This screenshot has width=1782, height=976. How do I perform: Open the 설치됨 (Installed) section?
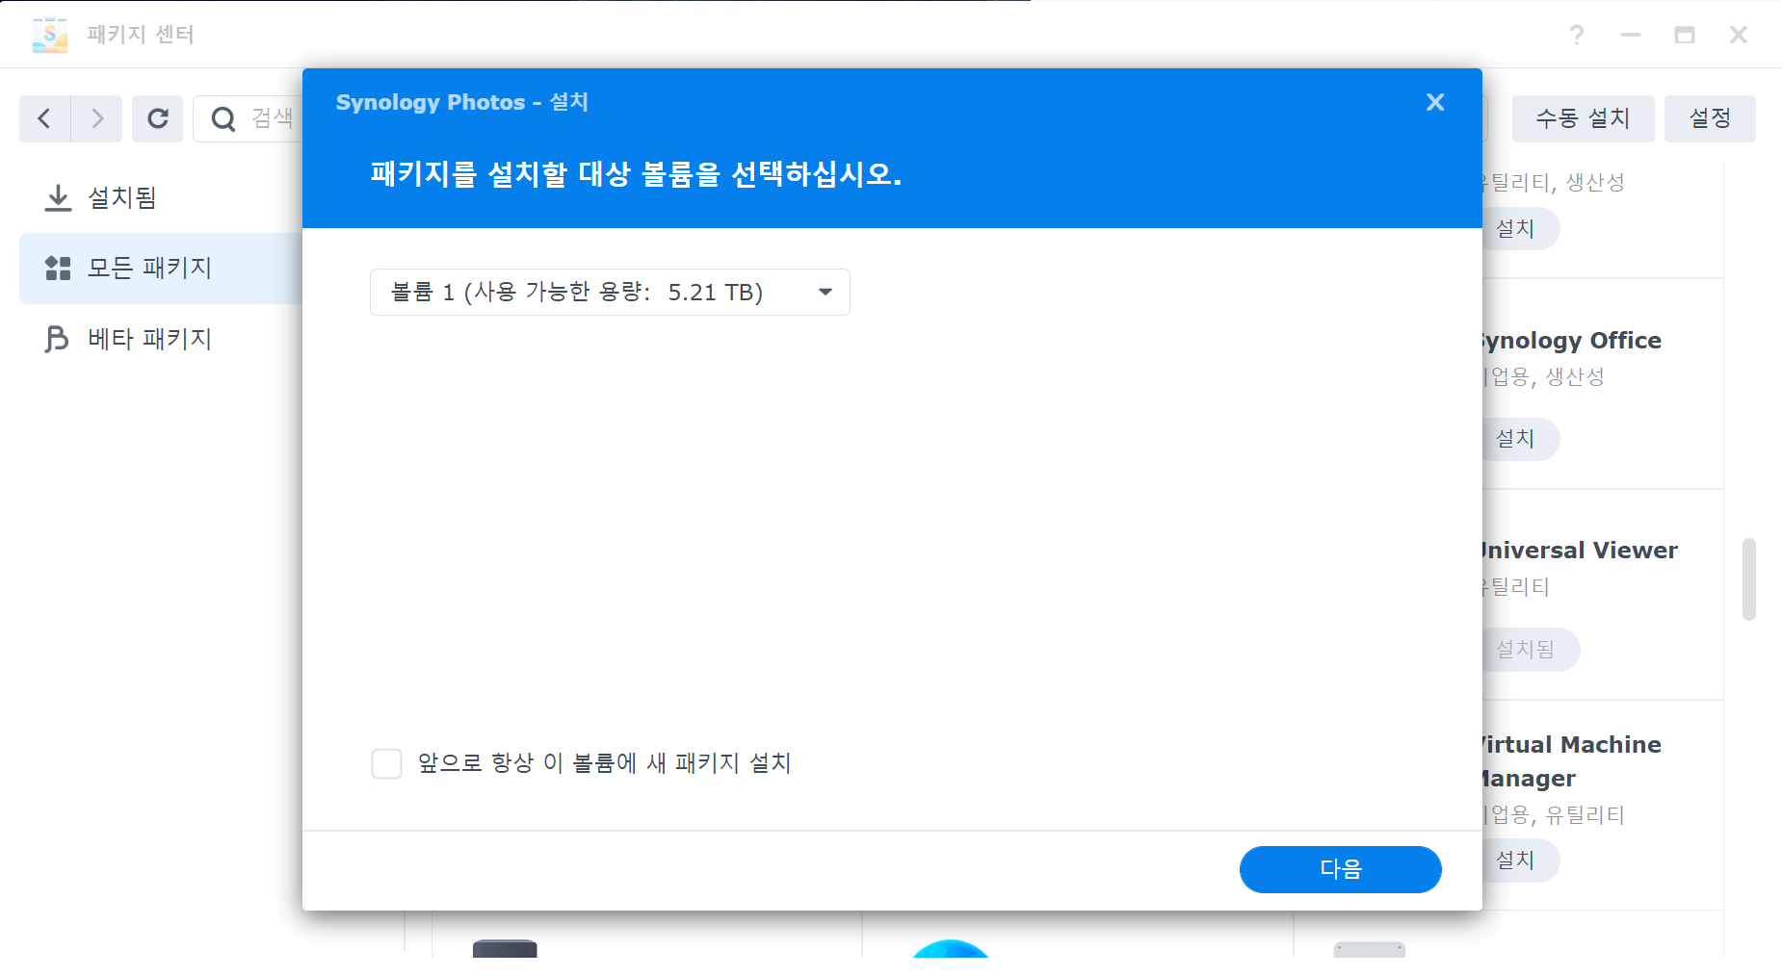coord(161,197)
